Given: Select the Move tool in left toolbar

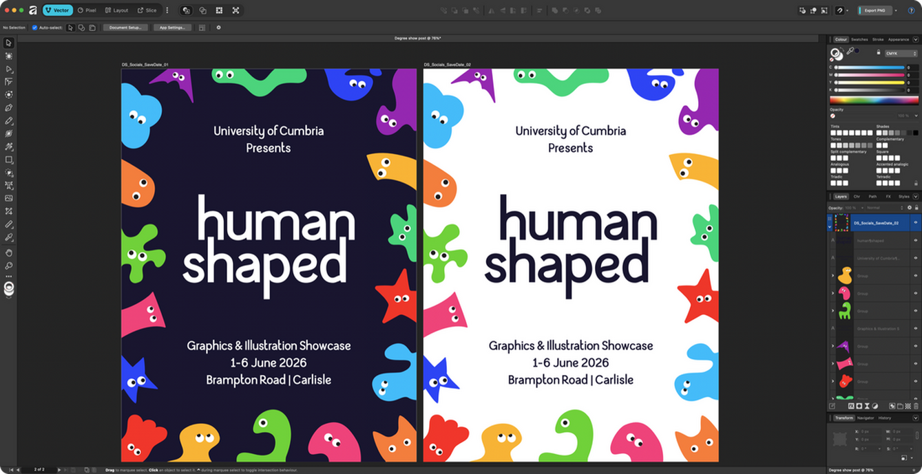Looking at the screenshot, I should click(9, 43).
